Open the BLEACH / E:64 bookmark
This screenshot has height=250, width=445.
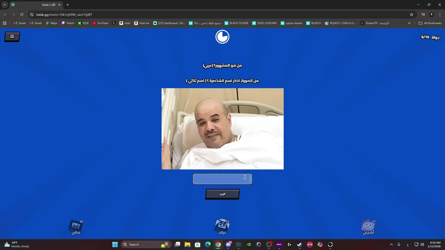340,23
